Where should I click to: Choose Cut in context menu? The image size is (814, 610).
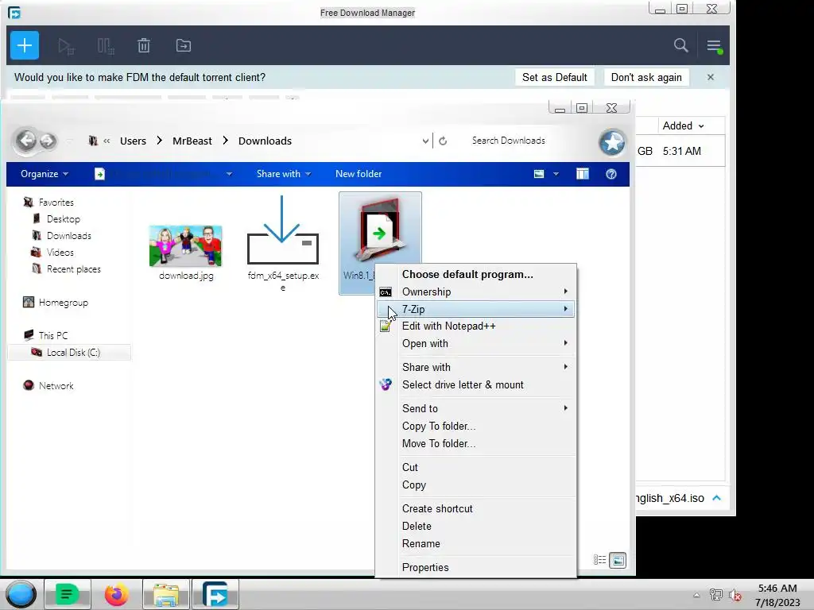click(475, 467)
